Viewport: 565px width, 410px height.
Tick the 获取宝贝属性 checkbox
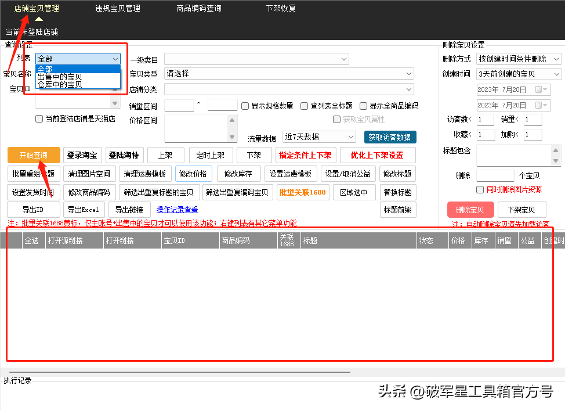tap(336, 120)
